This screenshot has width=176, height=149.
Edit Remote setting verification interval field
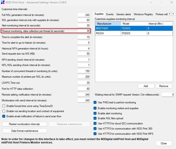tap(84, 94)
